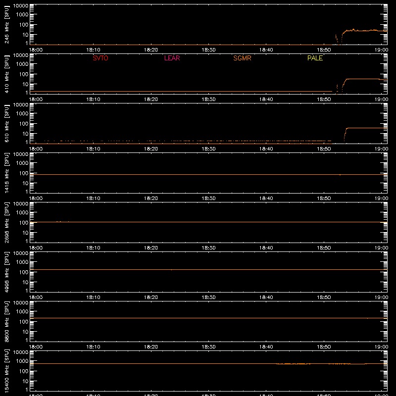396x396 pixels.
Task: Click 18:50 tick label under 2695 MHz panel
Action: coord(324,248)
